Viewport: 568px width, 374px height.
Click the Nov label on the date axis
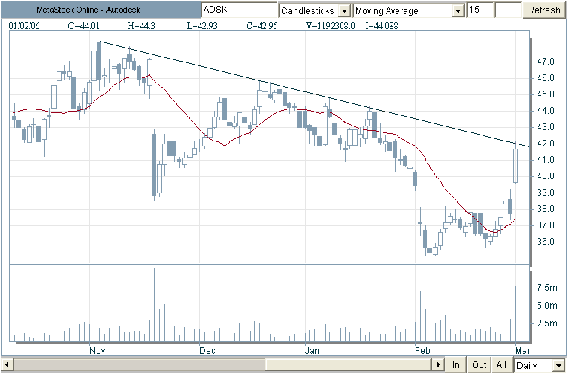pos(97,350)
